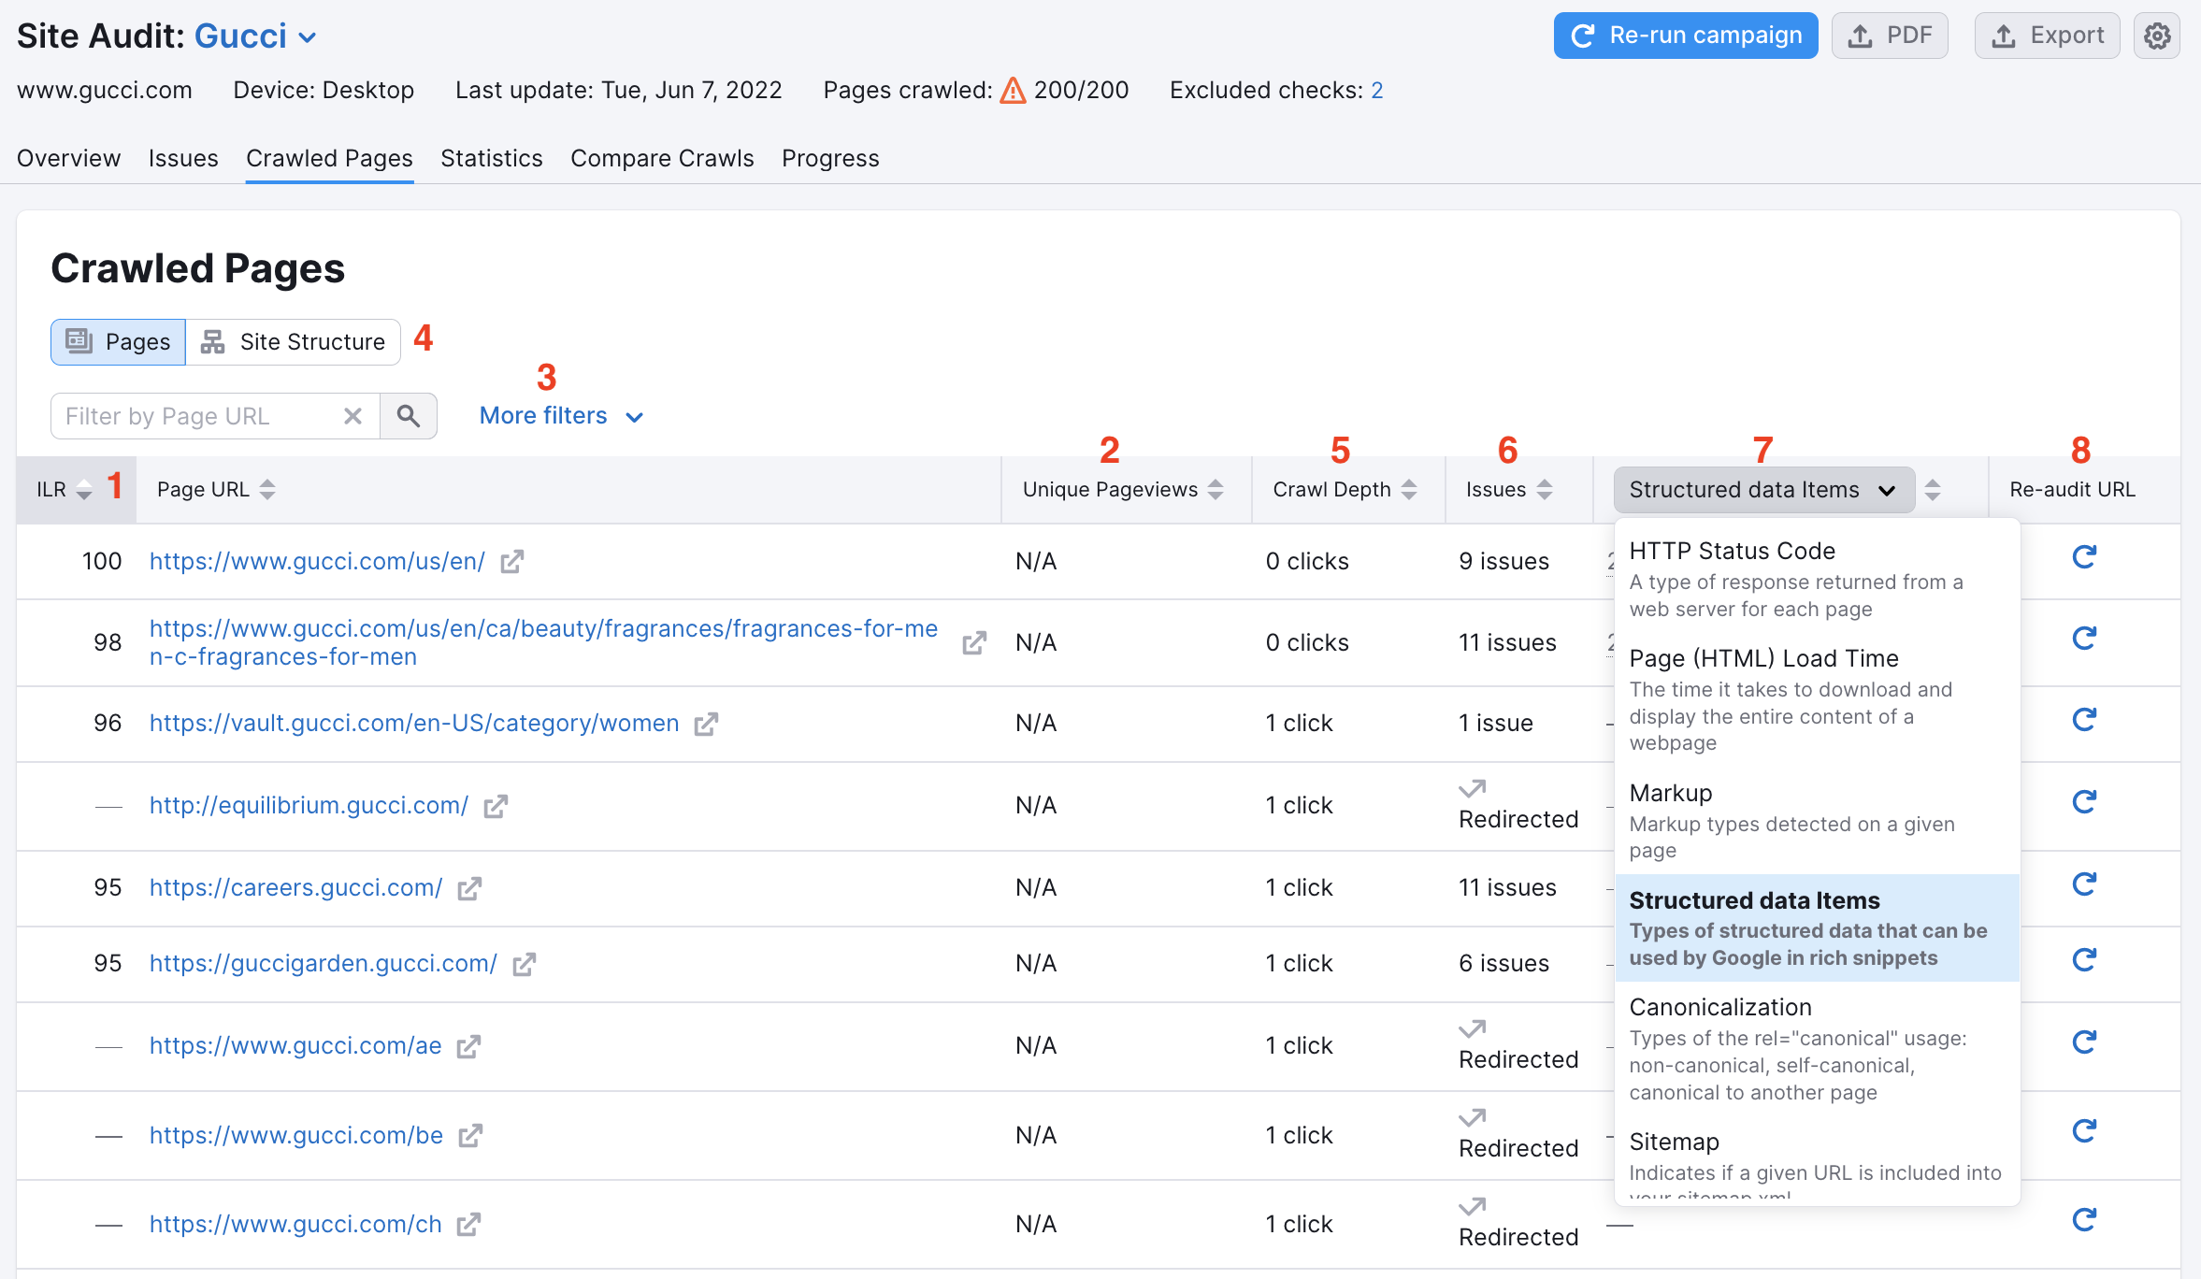The image size is (2201, 1279).
Task: Re-audit the equilibrium.gucci.com row
Action: point(2084,802)
